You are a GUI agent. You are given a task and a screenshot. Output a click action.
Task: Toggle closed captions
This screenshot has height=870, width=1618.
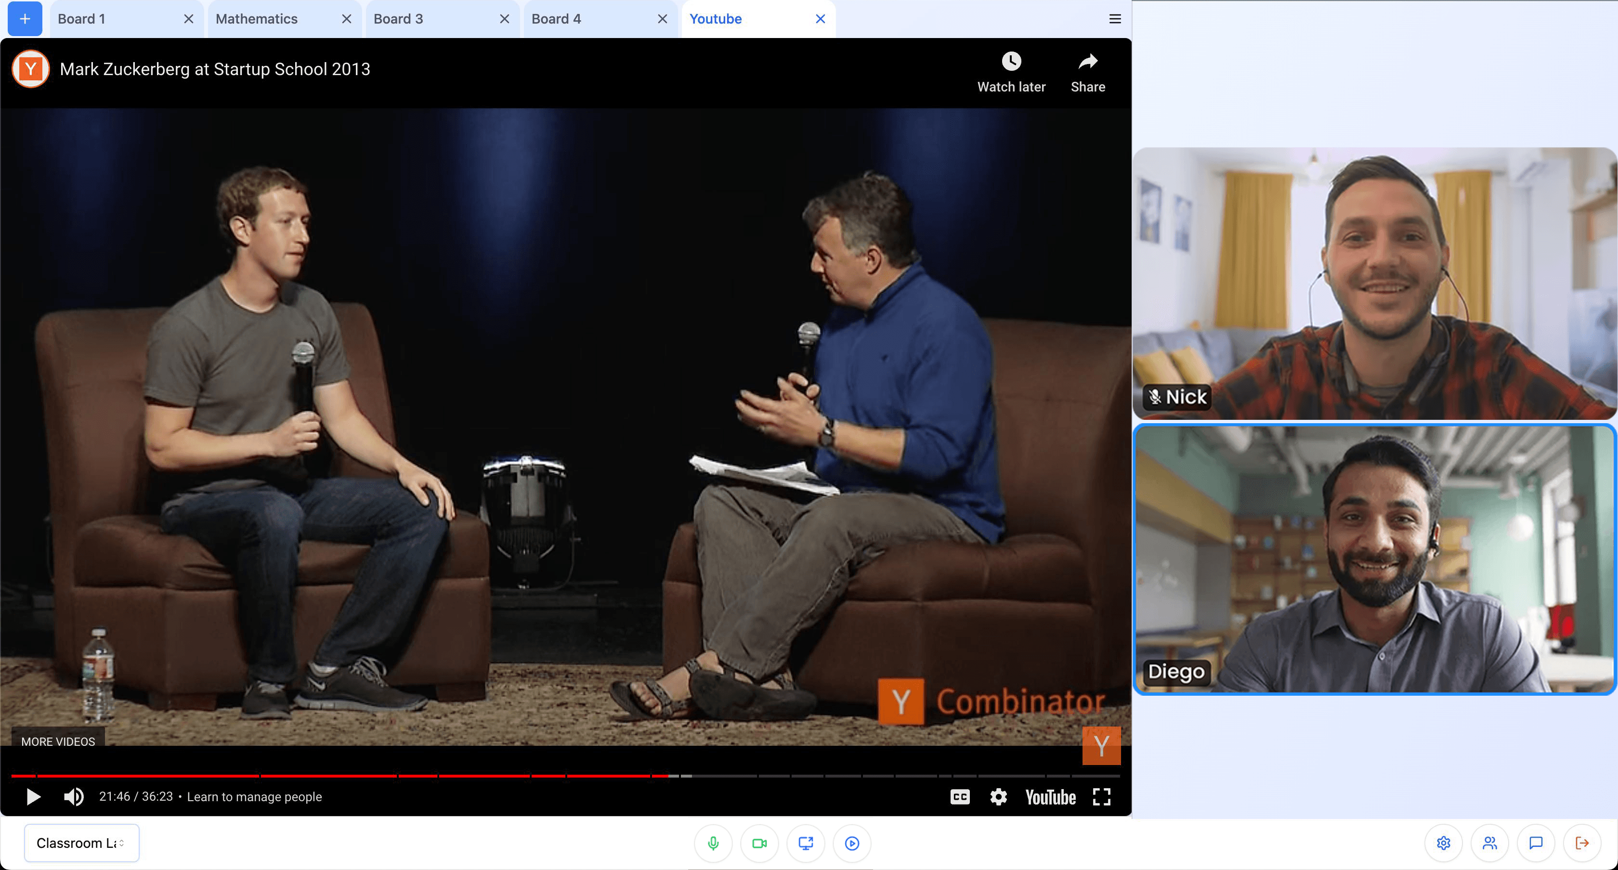click(x=960, y=796)
